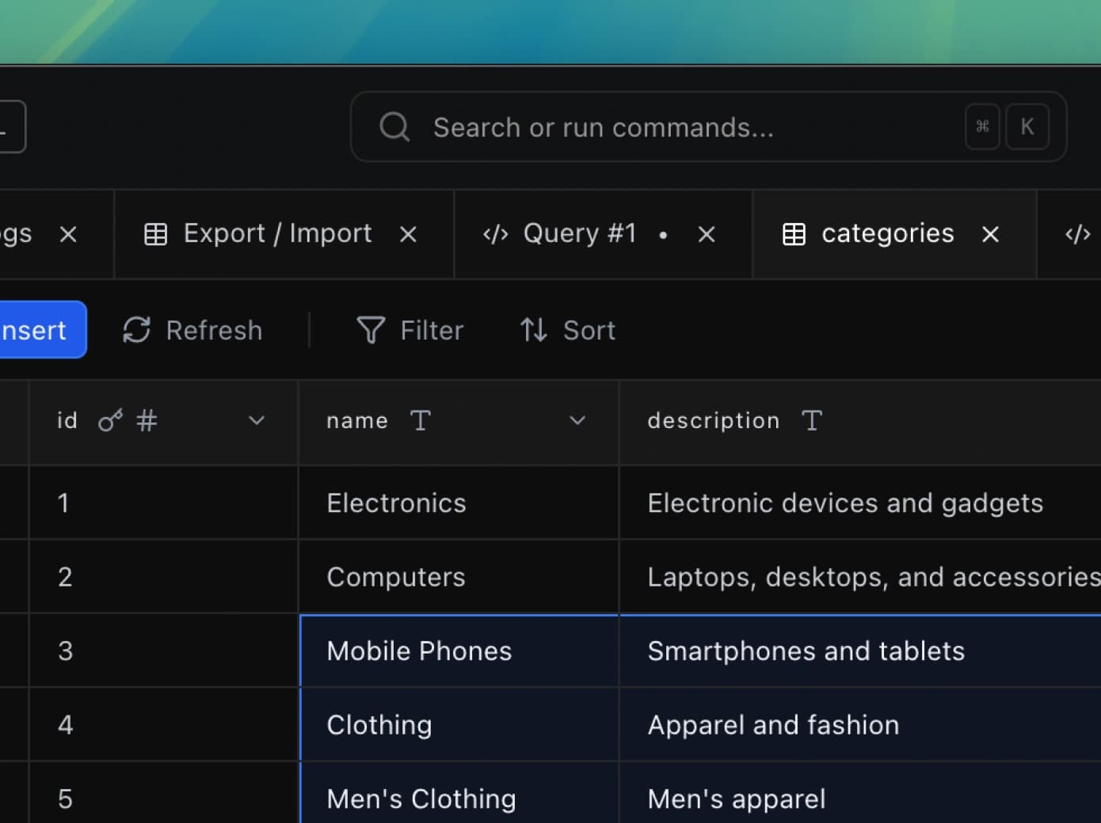Click the up-down arrows icon next to Sort

[531, 330]
